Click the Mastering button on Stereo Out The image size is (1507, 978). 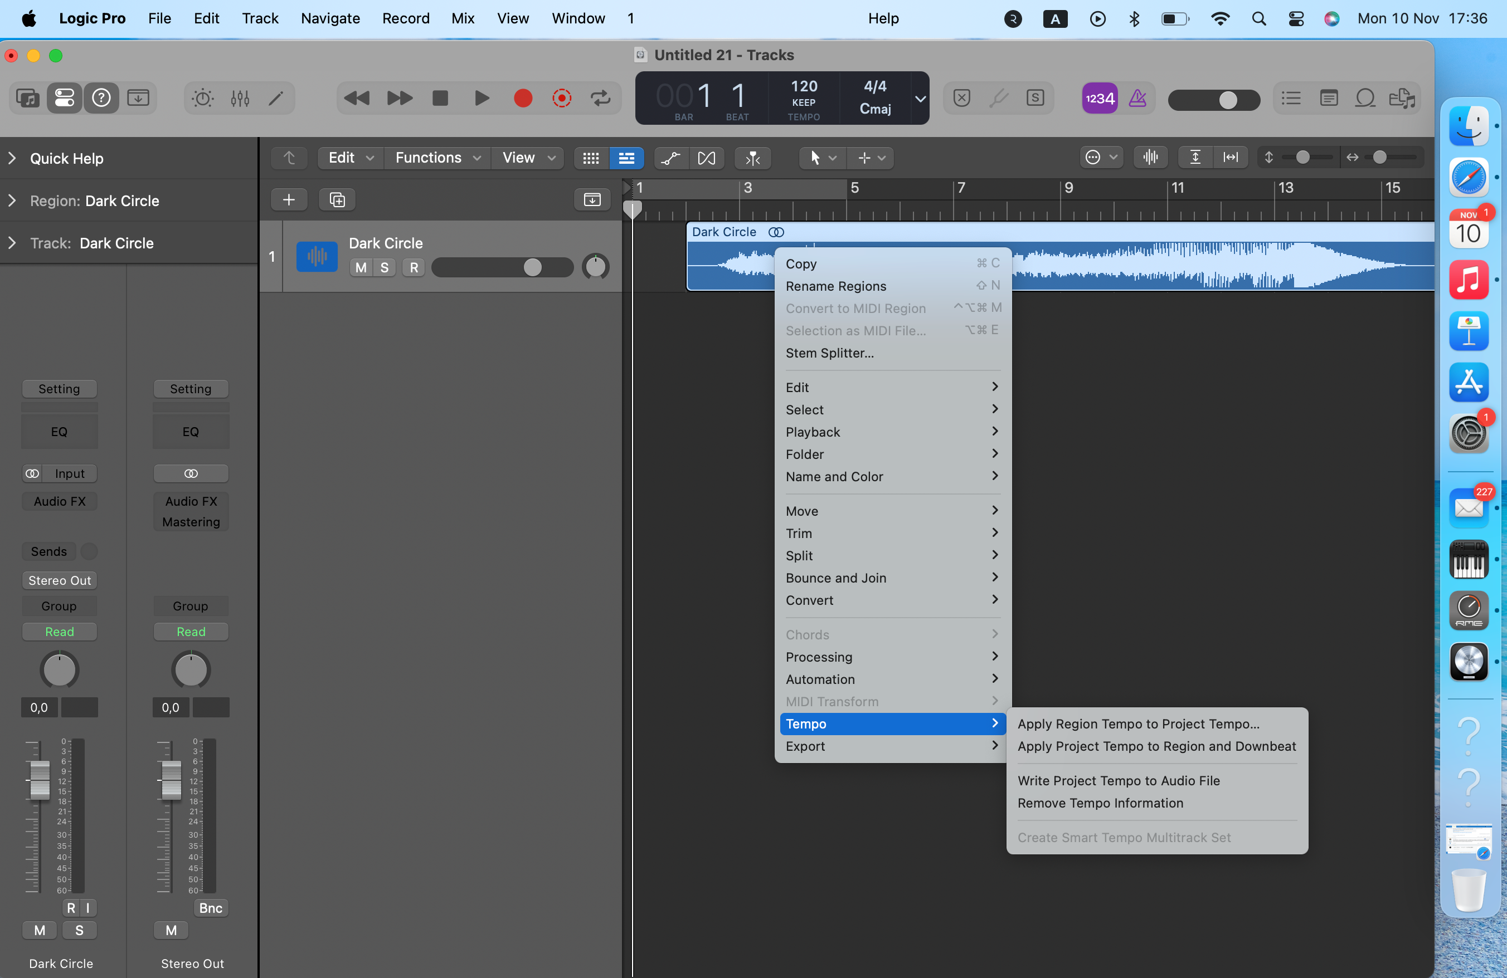191,522
